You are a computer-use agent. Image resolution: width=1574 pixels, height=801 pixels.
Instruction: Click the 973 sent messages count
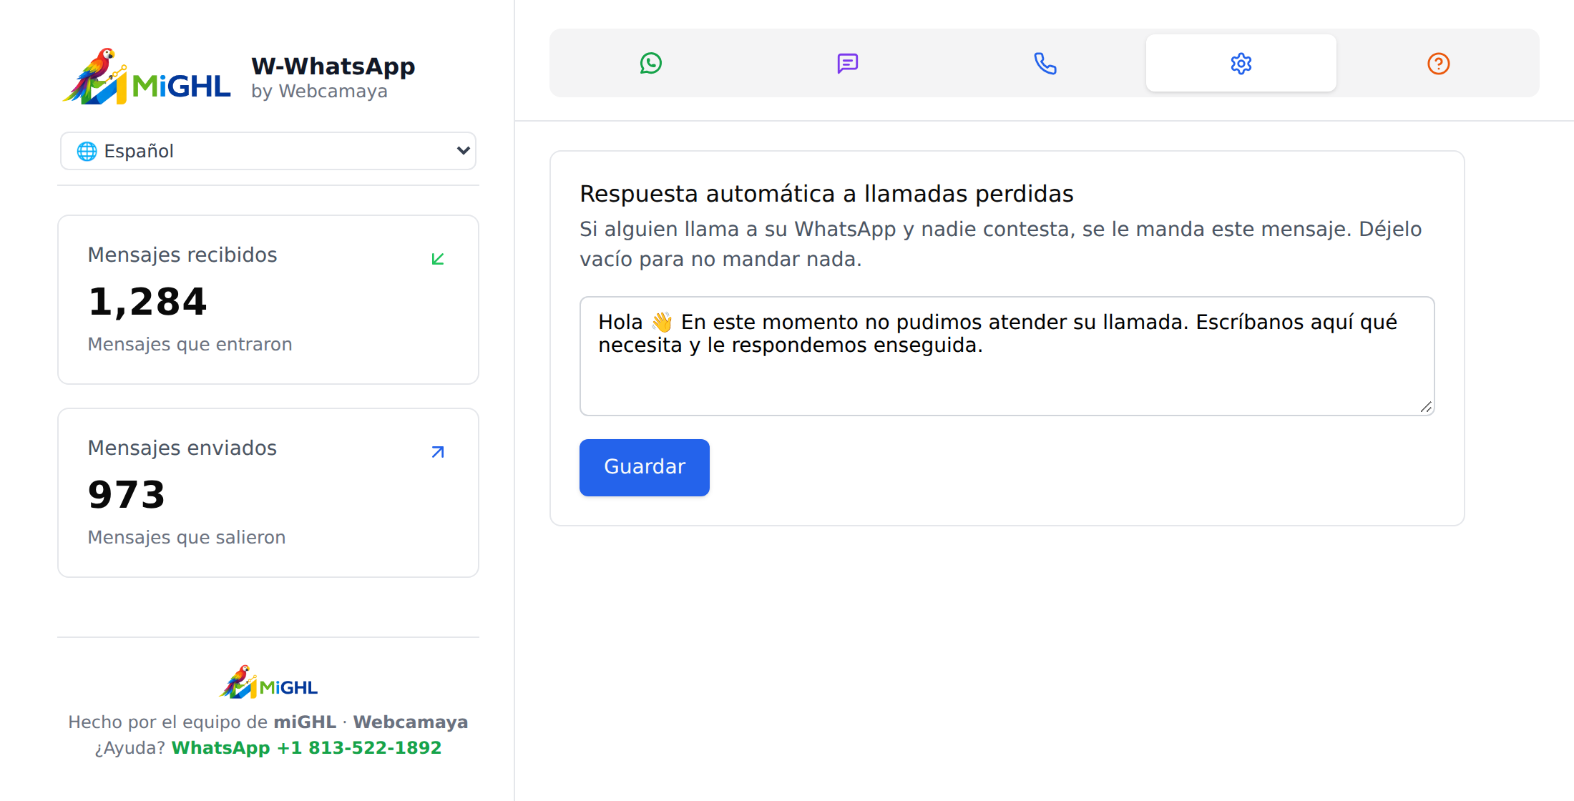[x=127, y=494]
